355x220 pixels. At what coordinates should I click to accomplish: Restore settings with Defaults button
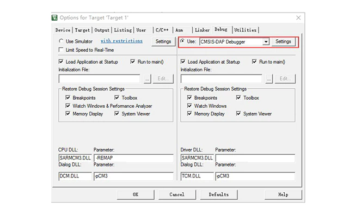pyautogui.click(x=219, y=194)
